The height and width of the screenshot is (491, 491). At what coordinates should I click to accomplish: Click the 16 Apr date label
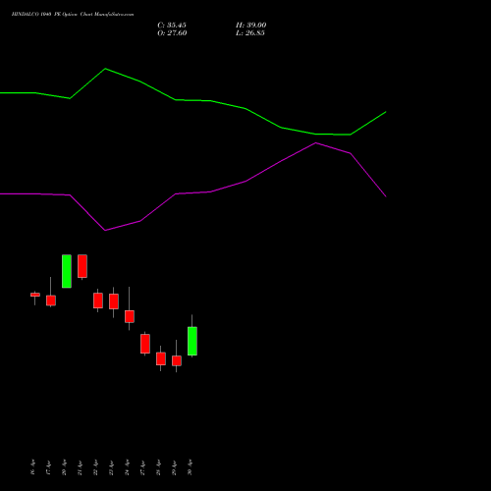click(x=32, y=467)
